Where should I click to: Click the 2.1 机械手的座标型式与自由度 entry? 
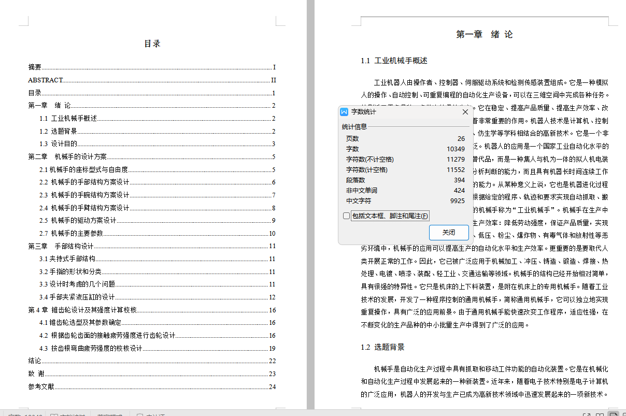coord(158,169)
